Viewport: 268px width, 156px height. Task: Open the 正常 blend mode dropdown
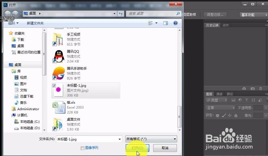pos(220,108)
